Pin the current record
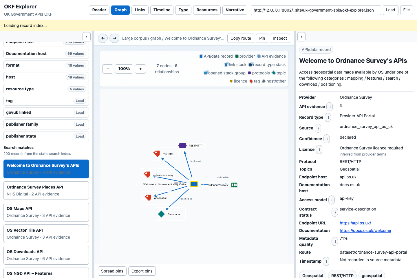The width and height of the screenshot is (417, 278). tap(262, 38)
